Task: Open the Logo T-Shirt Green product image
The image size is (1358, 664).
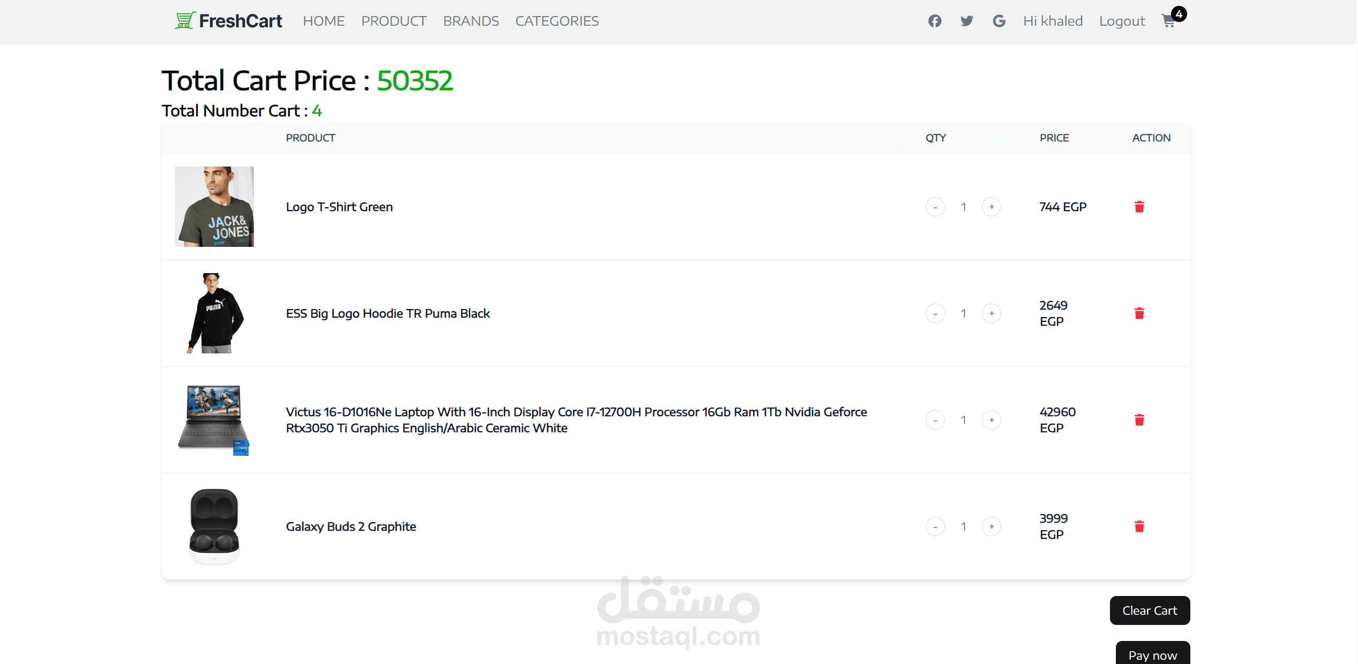Action: click(x=214, y=207)
